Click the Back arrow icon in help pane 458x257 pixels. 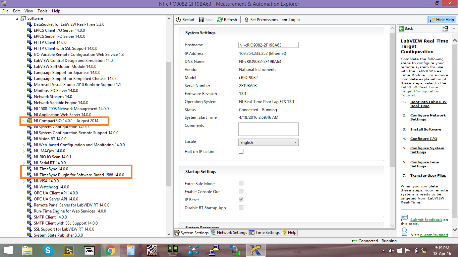401,28
